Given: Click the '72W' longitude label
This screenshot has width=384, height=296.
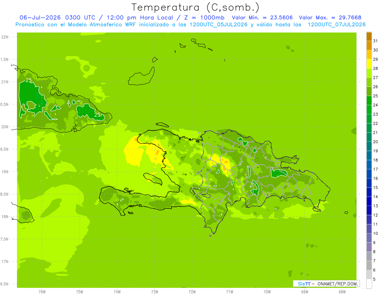Looking at the screenshot, I should [x=192, y=292].
